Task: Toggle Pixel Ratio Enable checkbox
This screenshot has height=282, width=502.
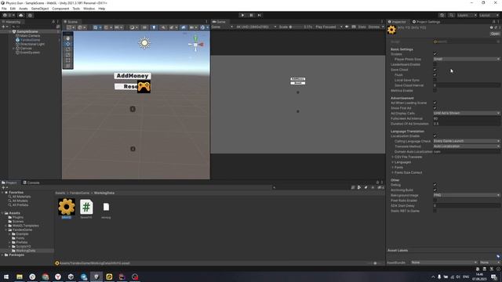Action: click(435, 201)
